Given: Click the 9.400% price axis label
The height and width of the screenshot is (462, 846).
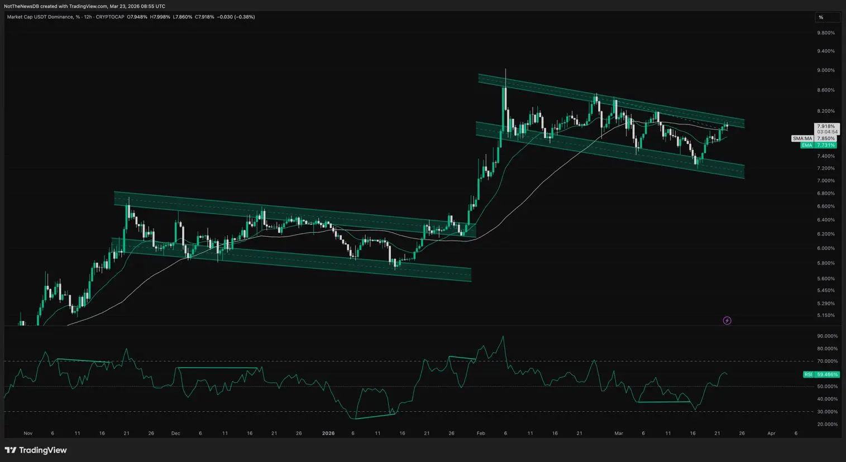Looking at the screenshot, I should point(826,51).
